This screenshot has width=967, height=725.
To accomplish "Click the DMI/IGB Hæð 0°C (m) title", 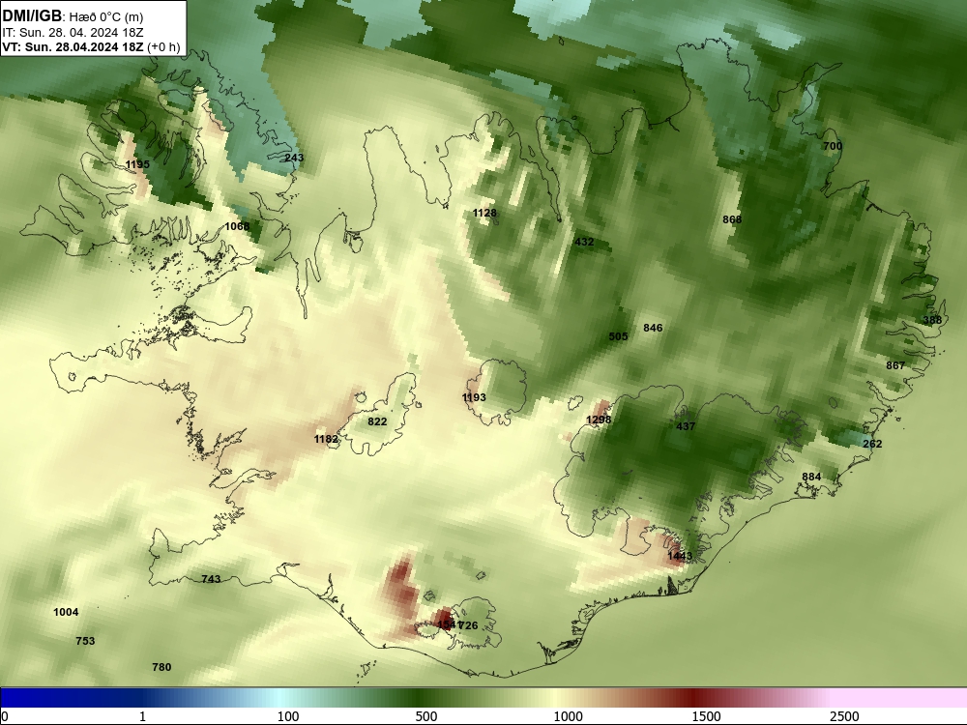I will (73, 16).
